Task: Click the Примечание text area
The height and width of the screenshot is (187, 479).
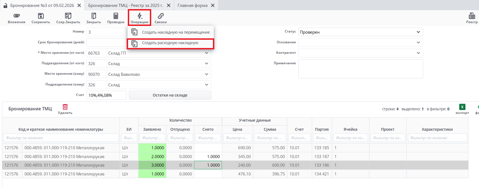Action: coord(360,69)
